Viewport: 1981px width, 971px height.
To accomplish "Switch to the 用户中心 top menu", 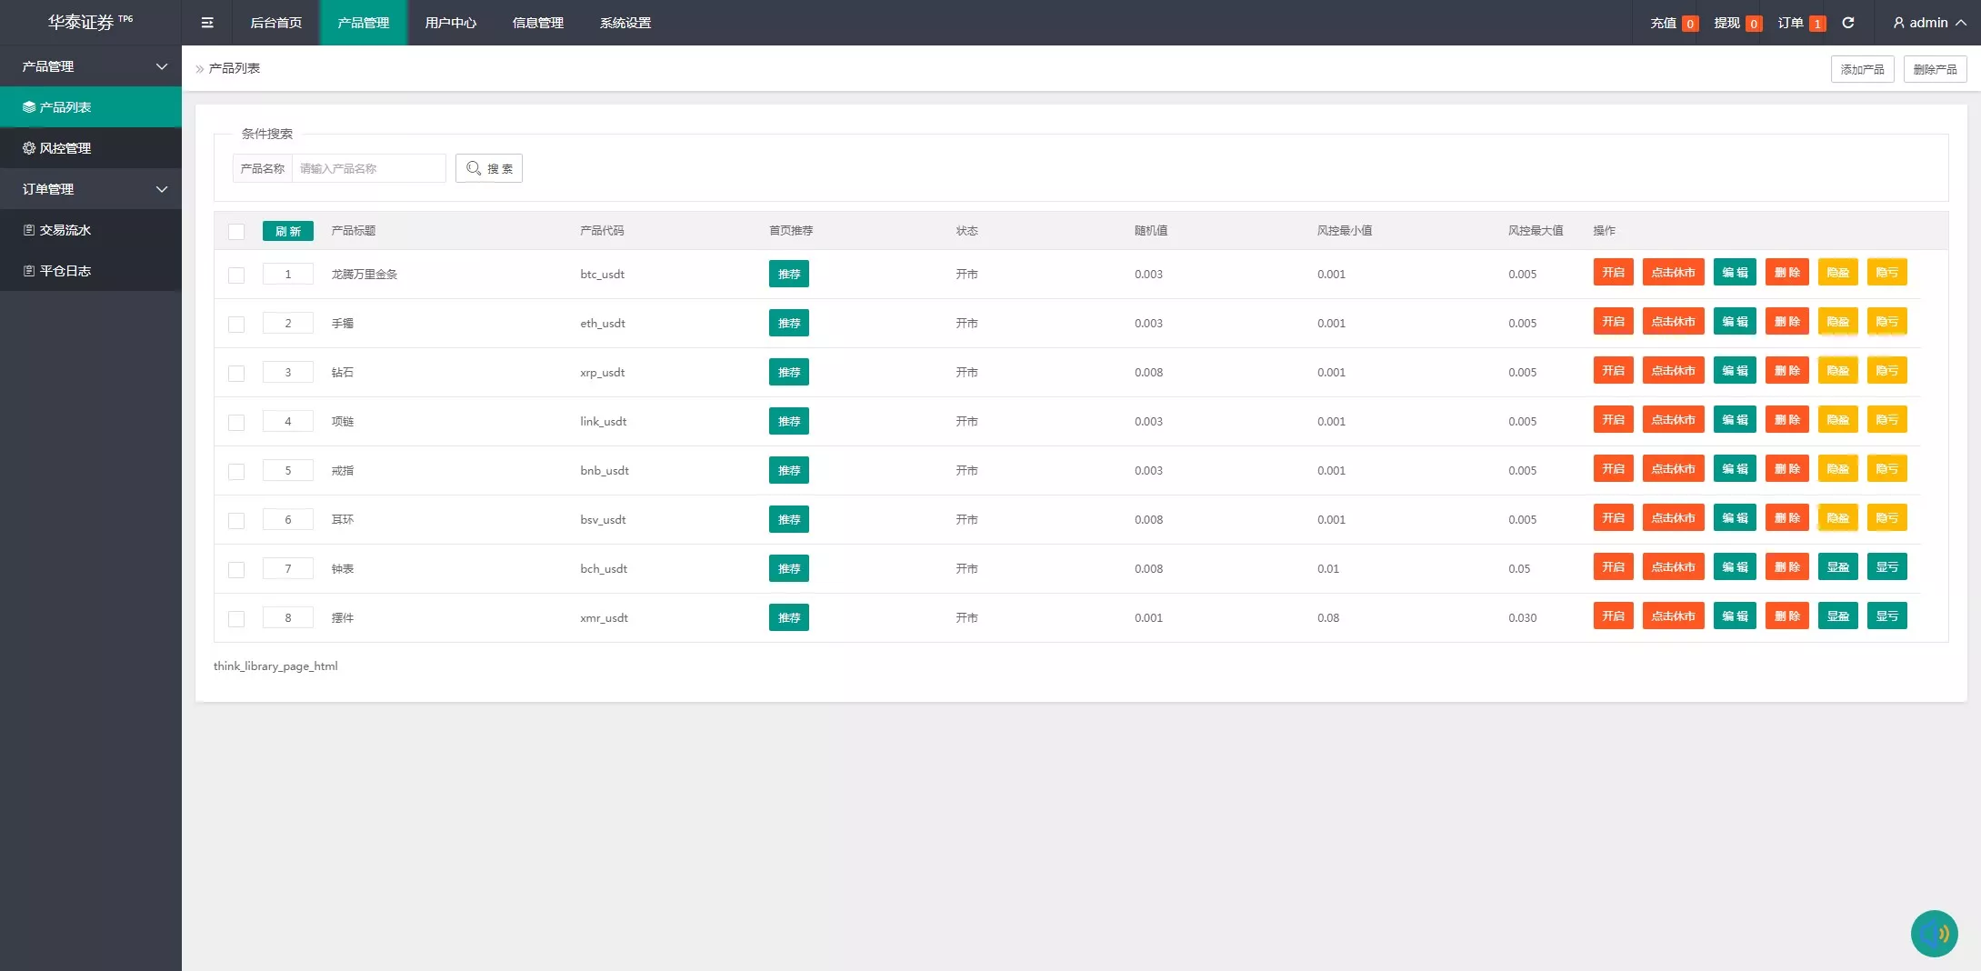I will [450, 23].
